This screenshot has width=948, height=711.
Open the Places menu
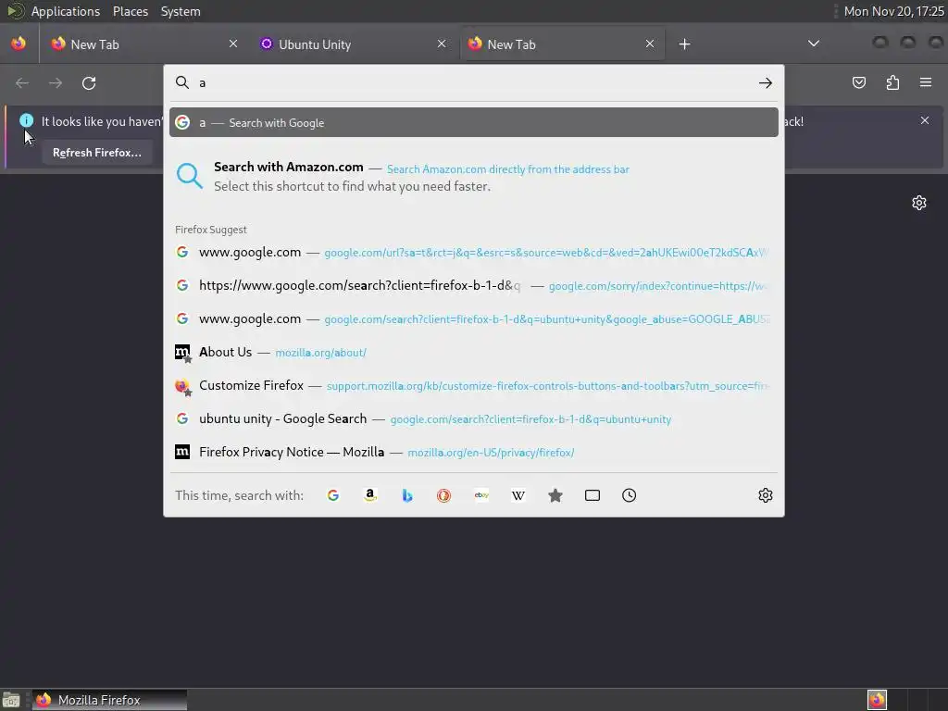pos(130,11)
